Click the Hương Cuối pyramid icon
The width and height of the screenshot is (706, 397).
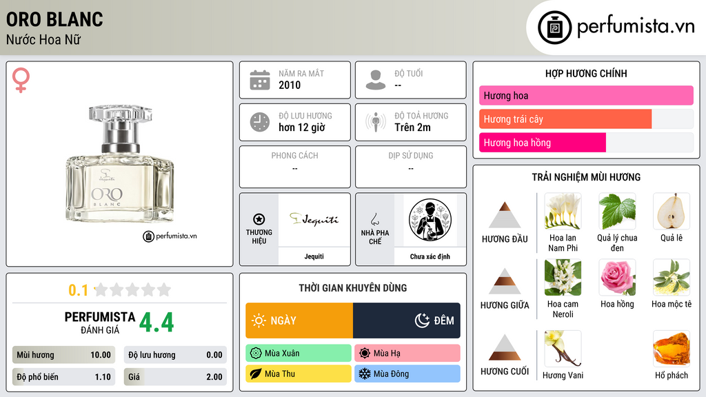(505, 347)
